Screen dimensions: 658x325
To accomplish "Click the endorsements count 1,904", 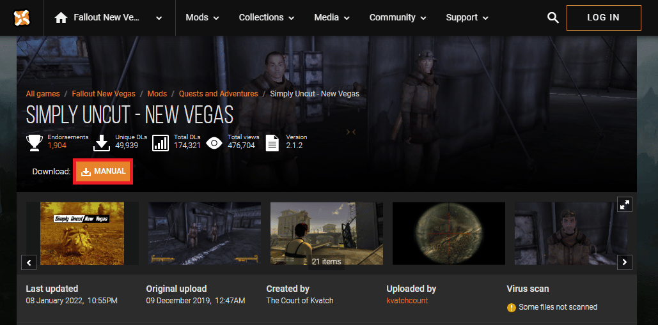I will click(x=57, y=146).
